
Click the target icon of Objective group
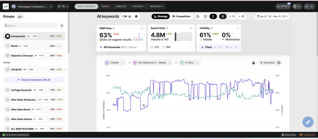(8, 55)
